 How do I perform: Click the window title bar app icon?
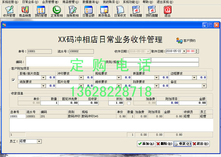[4, 25]
